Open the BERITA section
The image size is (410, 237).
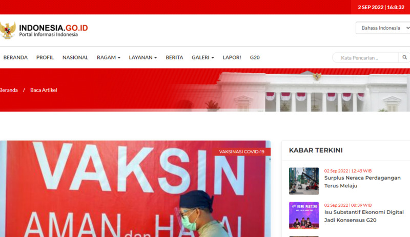pyautogui.click(x=174, y=58)
